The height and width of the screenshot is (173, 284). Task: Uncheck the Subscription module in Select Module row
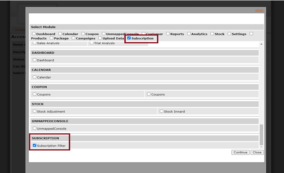[x=129, y=38]
